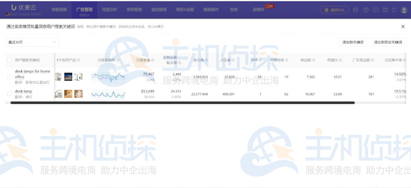
Task: Open the 授权&设置 nav tab
Action: pyautogui.click(x=185, y=10)
